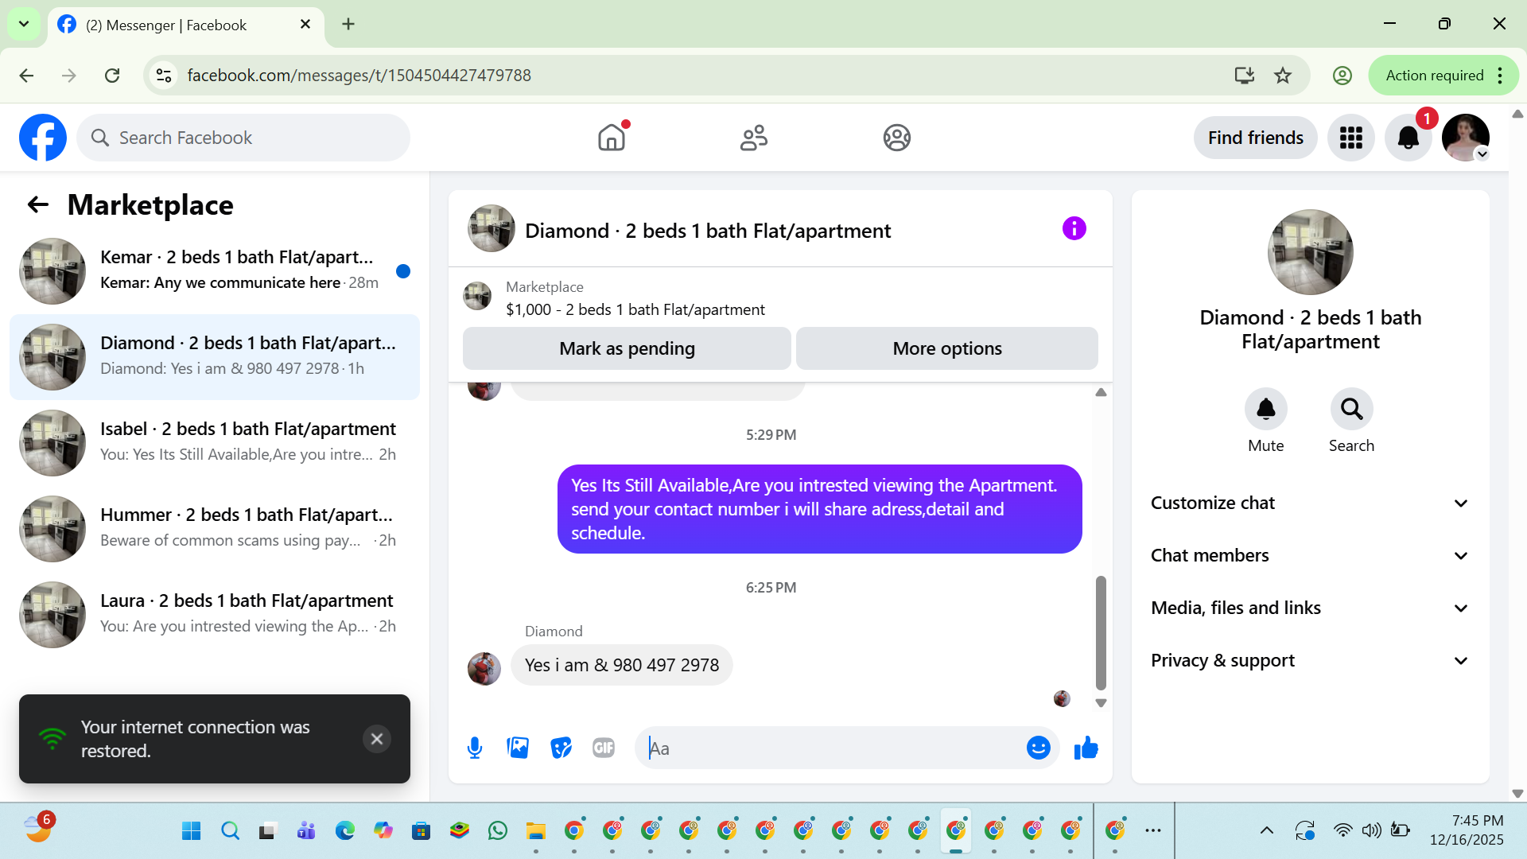This screenshot has width=1527, height=859.
Task: Click the message 'Yes i am & 980 497 2978'
Action: coord(622,665)
